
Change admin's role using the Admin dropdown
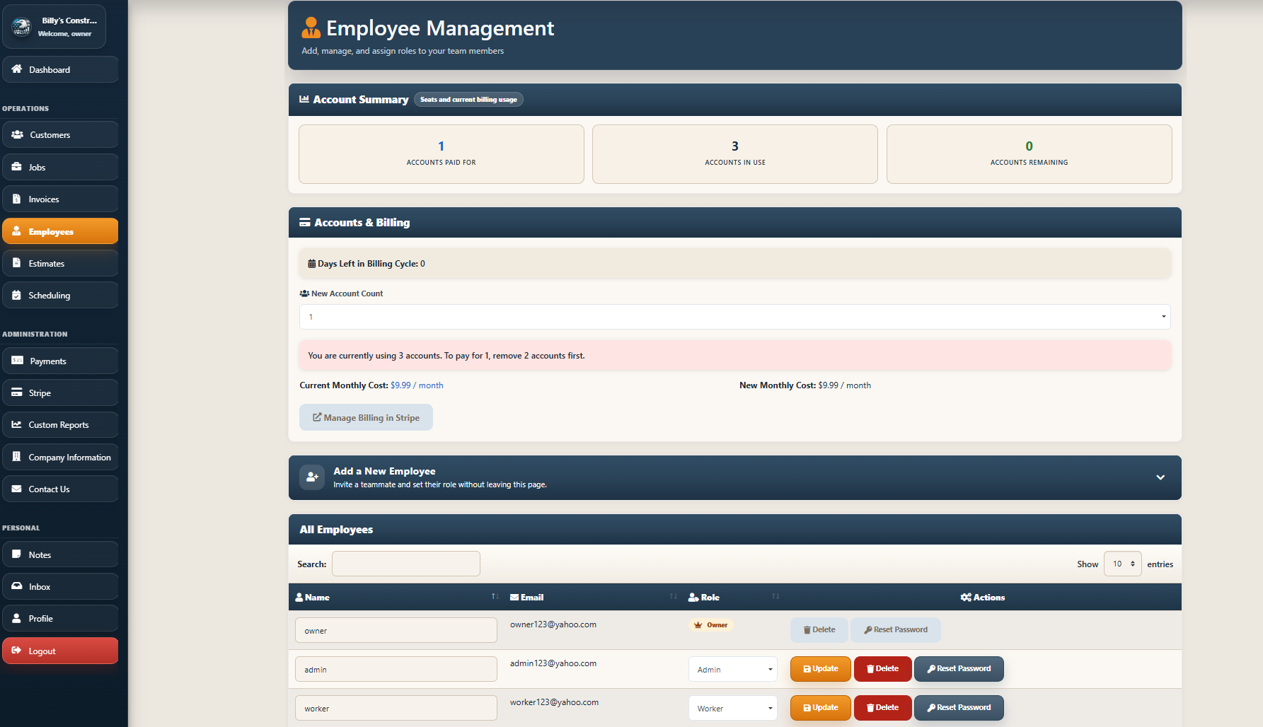732,669
